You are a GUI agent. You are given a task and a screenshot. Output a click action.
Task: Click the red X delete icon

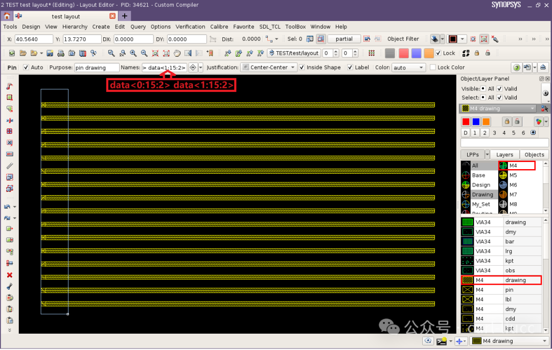(10, 275)
